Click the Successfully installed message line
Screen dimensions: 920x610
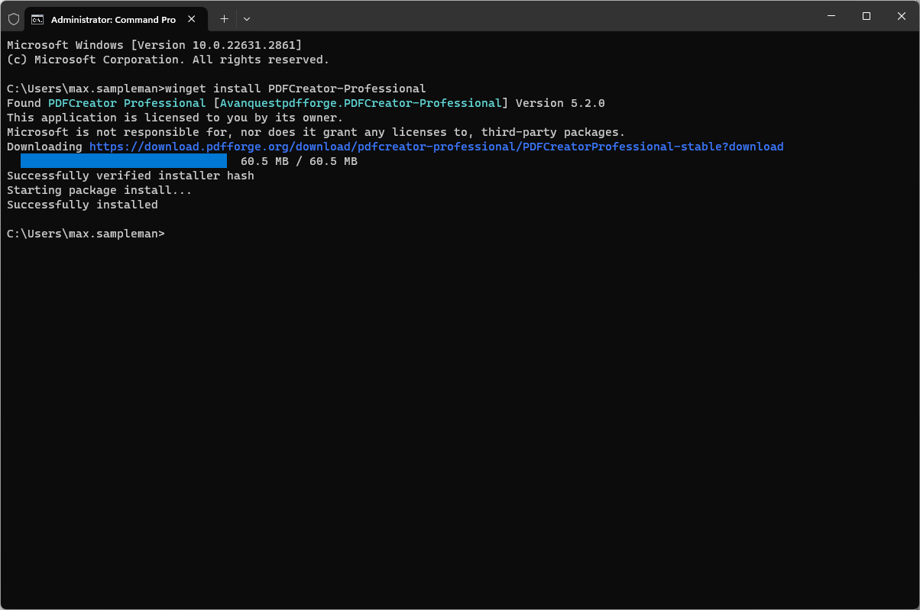(83, 205)
